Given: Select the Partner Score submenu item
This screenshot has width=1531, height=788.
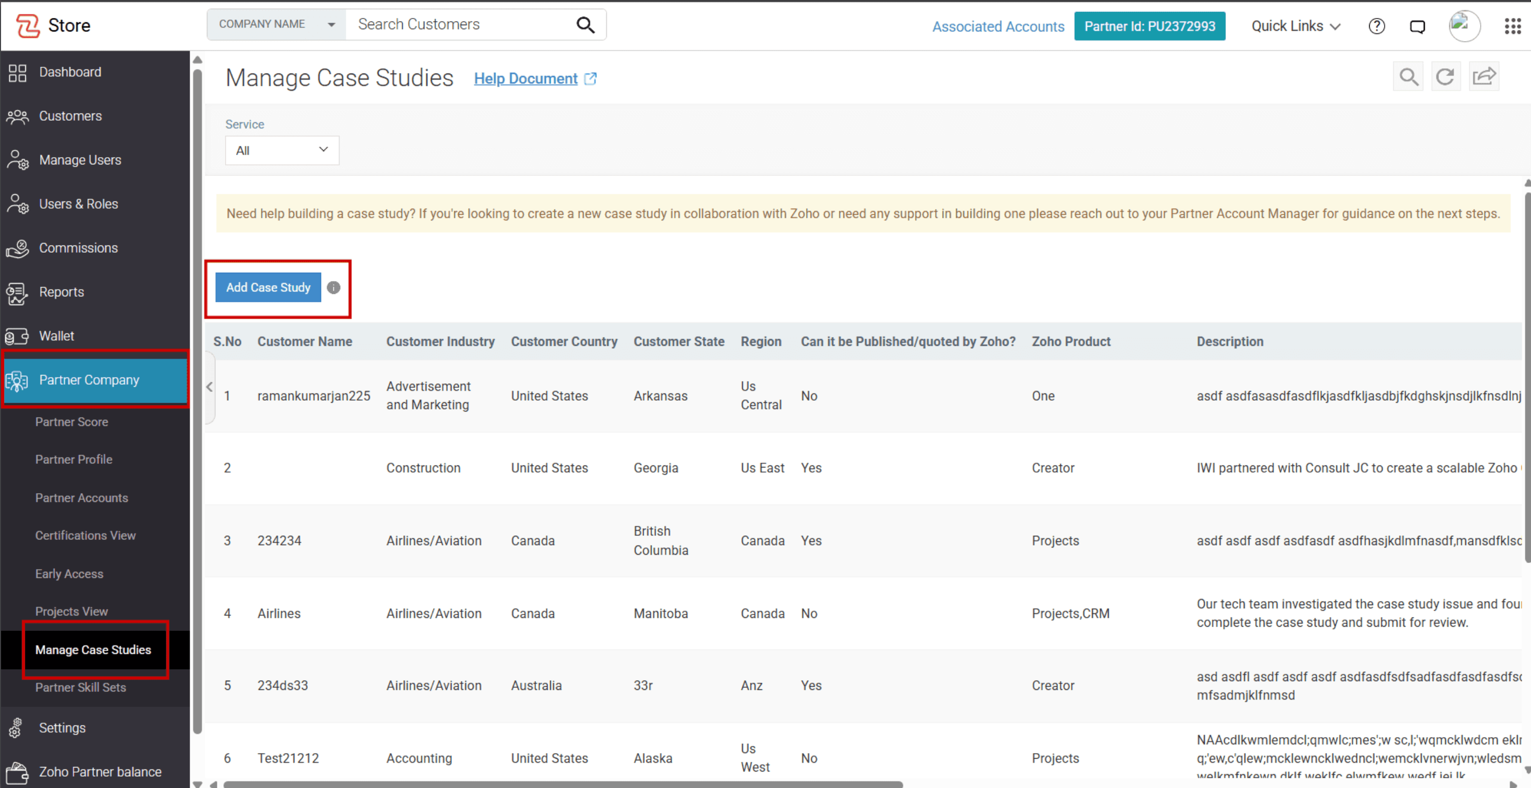Looking at the screenshot, I should click(x=71, y=422).
